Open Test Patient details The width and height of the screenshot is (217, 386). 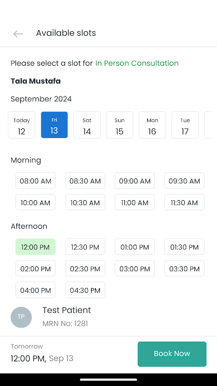(67, 310)
